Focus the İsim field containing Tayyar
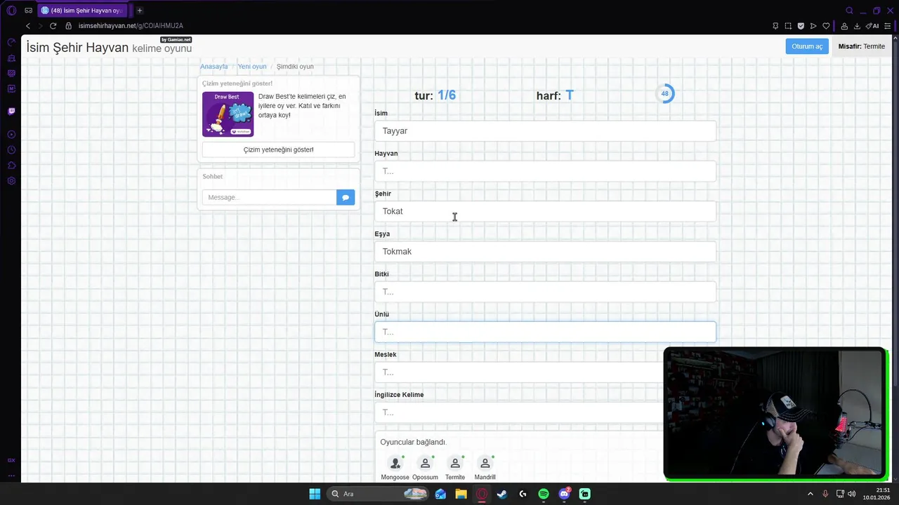 (545, 131)
